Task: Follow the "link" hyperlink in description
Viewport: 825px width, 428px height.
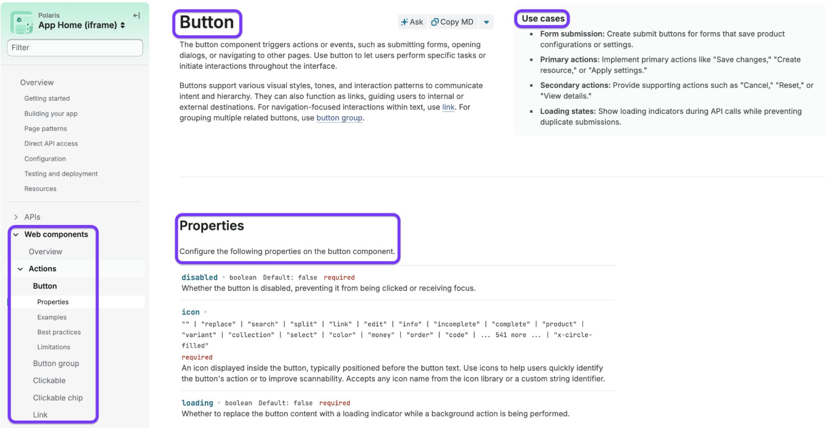Action: tap(448, 107)
